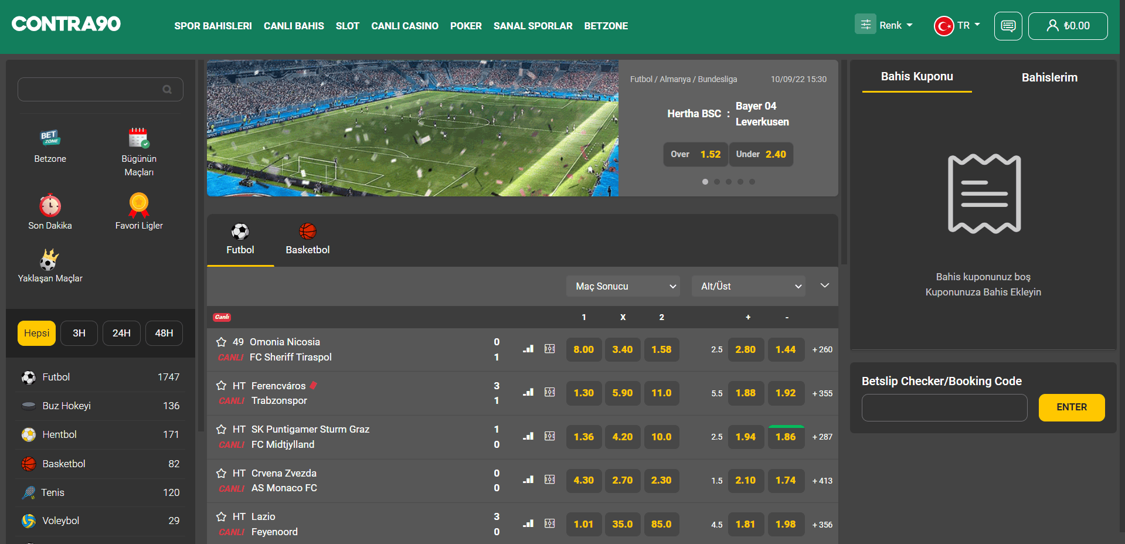
Task: Select Under 2.40 odds on Hertha BSC match
Action: (x=761, y=154)
